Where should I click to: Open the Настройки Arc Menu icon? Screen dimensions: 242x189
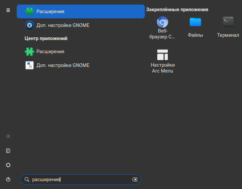pos(163,55)
